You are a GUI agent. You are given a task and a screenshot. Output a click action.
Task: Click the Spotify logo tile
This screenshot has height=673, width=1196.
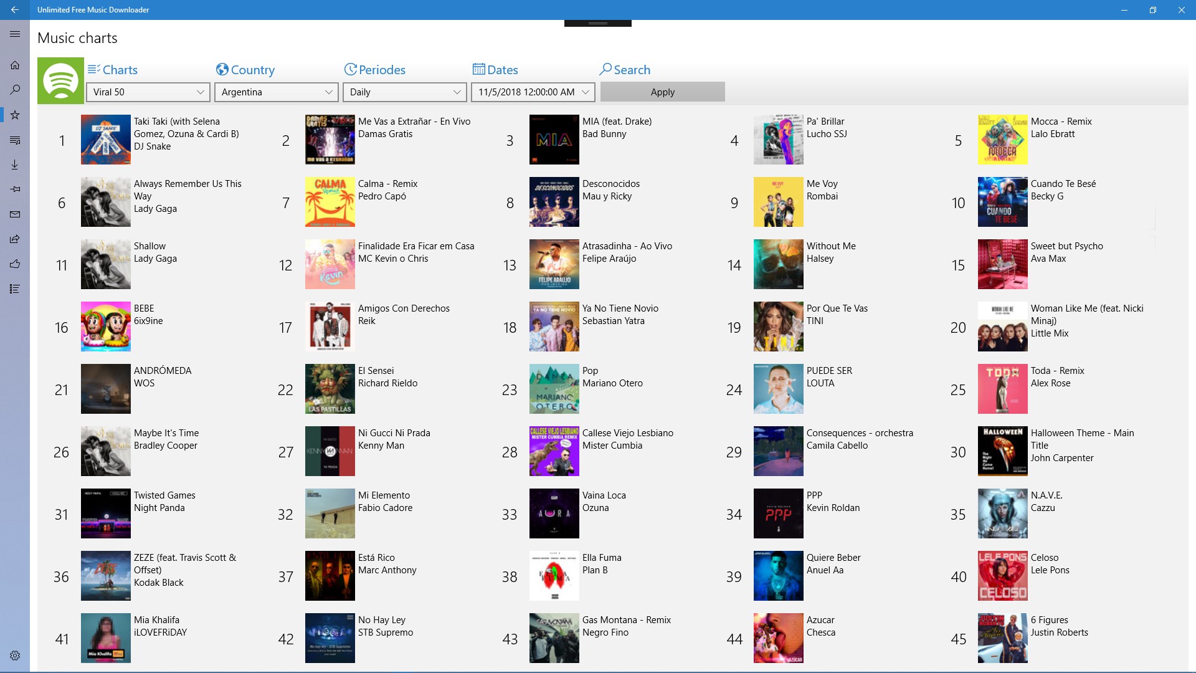(x=60, y=80)
